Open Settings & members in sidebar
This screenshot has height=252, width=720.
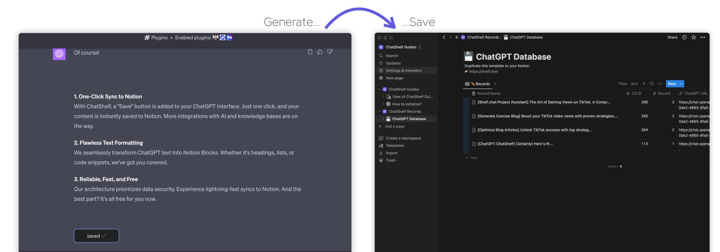click(x=403, y=71)
